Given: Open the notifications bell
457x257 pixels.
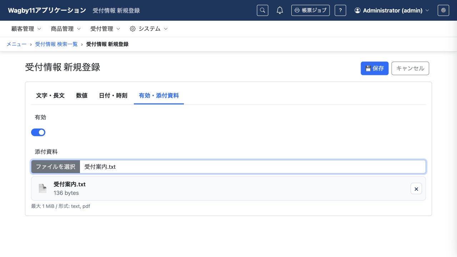Looking at the screenshot, I should point(280,10).
